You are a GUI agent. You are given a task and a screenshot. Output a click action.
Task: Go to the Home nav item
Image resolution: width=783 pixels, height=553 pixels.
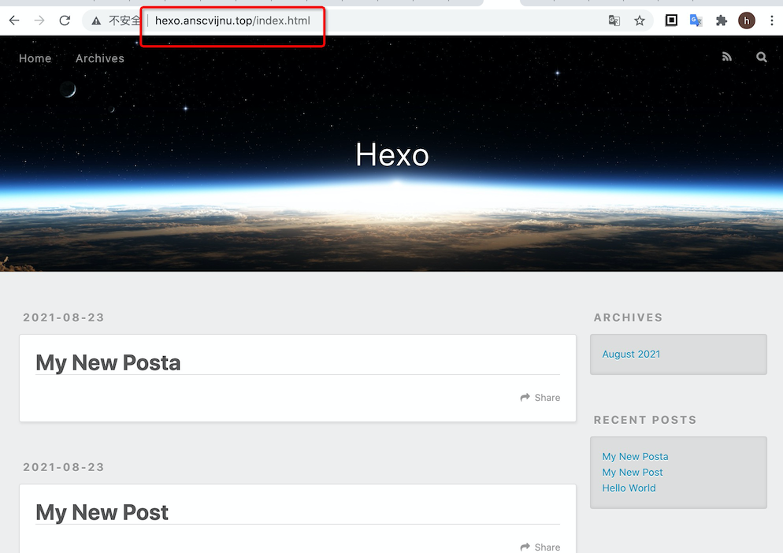35,58
